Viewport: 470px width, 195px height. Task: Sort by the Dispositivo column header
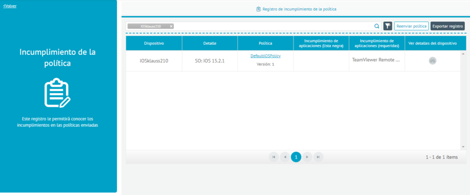point(154,43)
